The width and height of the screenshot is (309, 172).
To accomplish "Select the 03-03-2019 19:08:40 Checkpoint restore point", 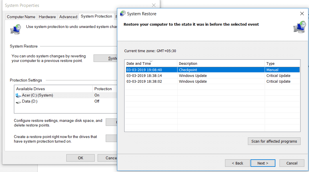I will [x=213, y=70].
